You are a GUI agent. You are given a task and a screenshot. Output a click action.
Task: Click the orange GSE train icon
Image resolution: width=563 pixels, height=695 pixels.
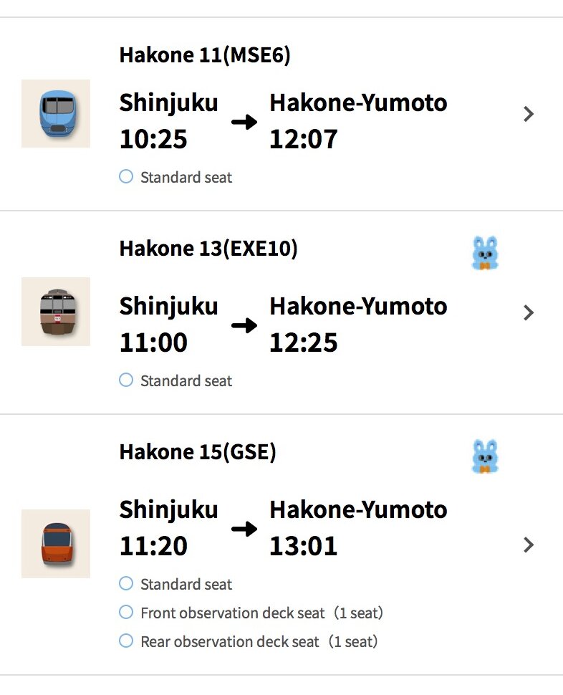click(x=55, y=544)
